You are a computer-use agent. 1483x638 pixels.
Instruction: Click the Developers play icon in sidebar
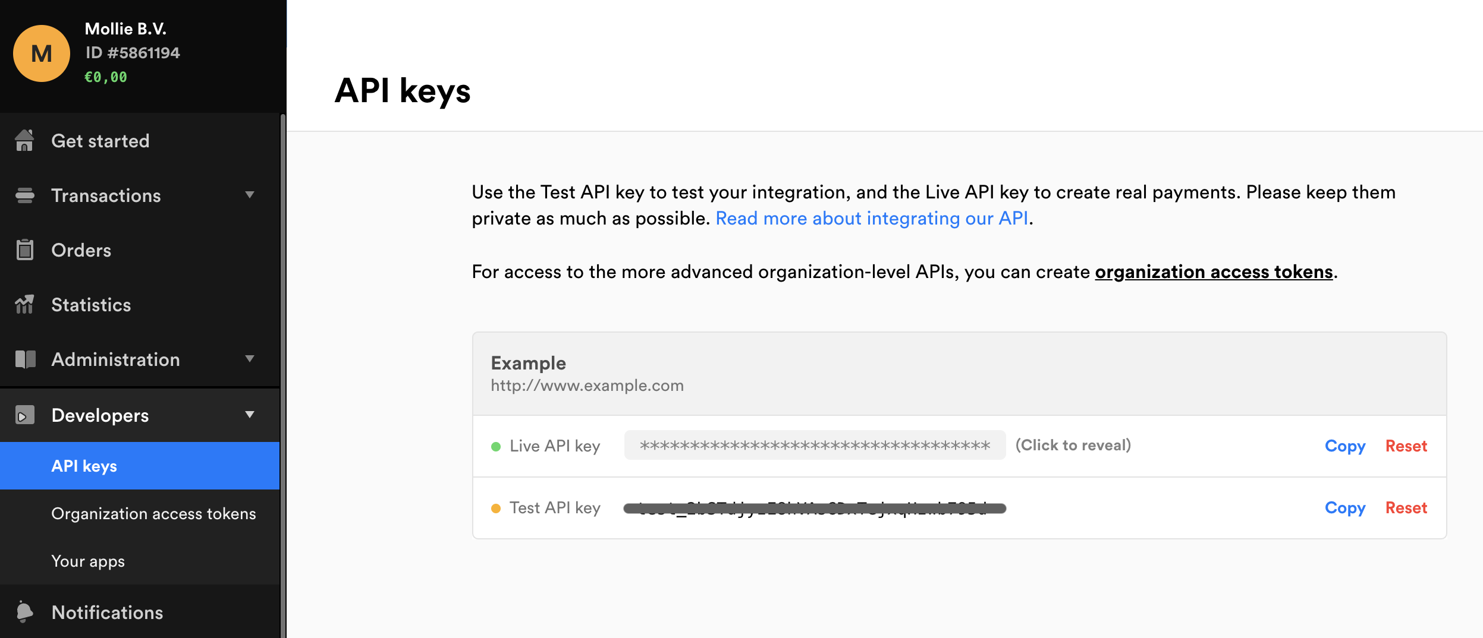[24, 415]
